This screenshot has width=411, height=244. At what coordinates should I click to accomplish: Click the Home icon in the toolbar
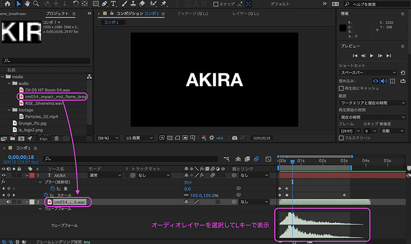8,4
